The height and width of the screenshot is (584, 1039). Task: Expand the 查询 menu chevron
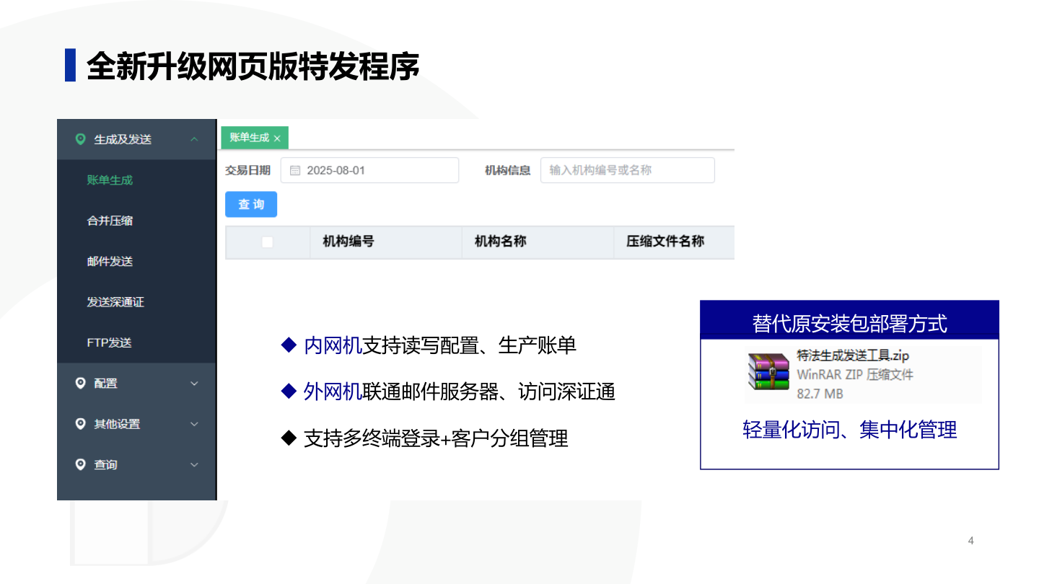tap(194, 465)
